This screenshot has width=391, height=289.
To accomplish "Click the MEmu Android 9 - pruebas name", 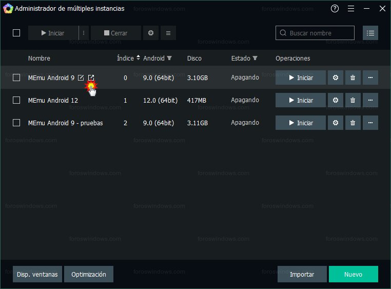I will pos(65,123).
